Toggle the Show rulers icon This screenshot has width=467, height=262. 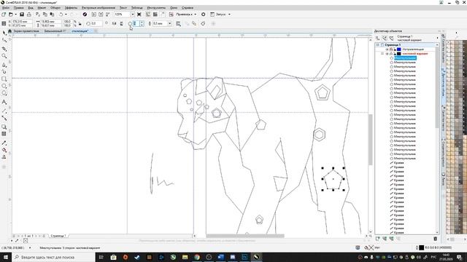coord(148,15)
